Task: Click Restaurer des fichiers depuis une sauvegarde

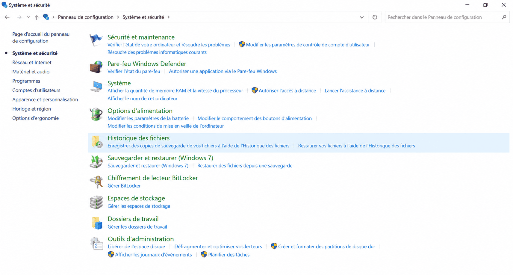Action: tap(245, 166)
